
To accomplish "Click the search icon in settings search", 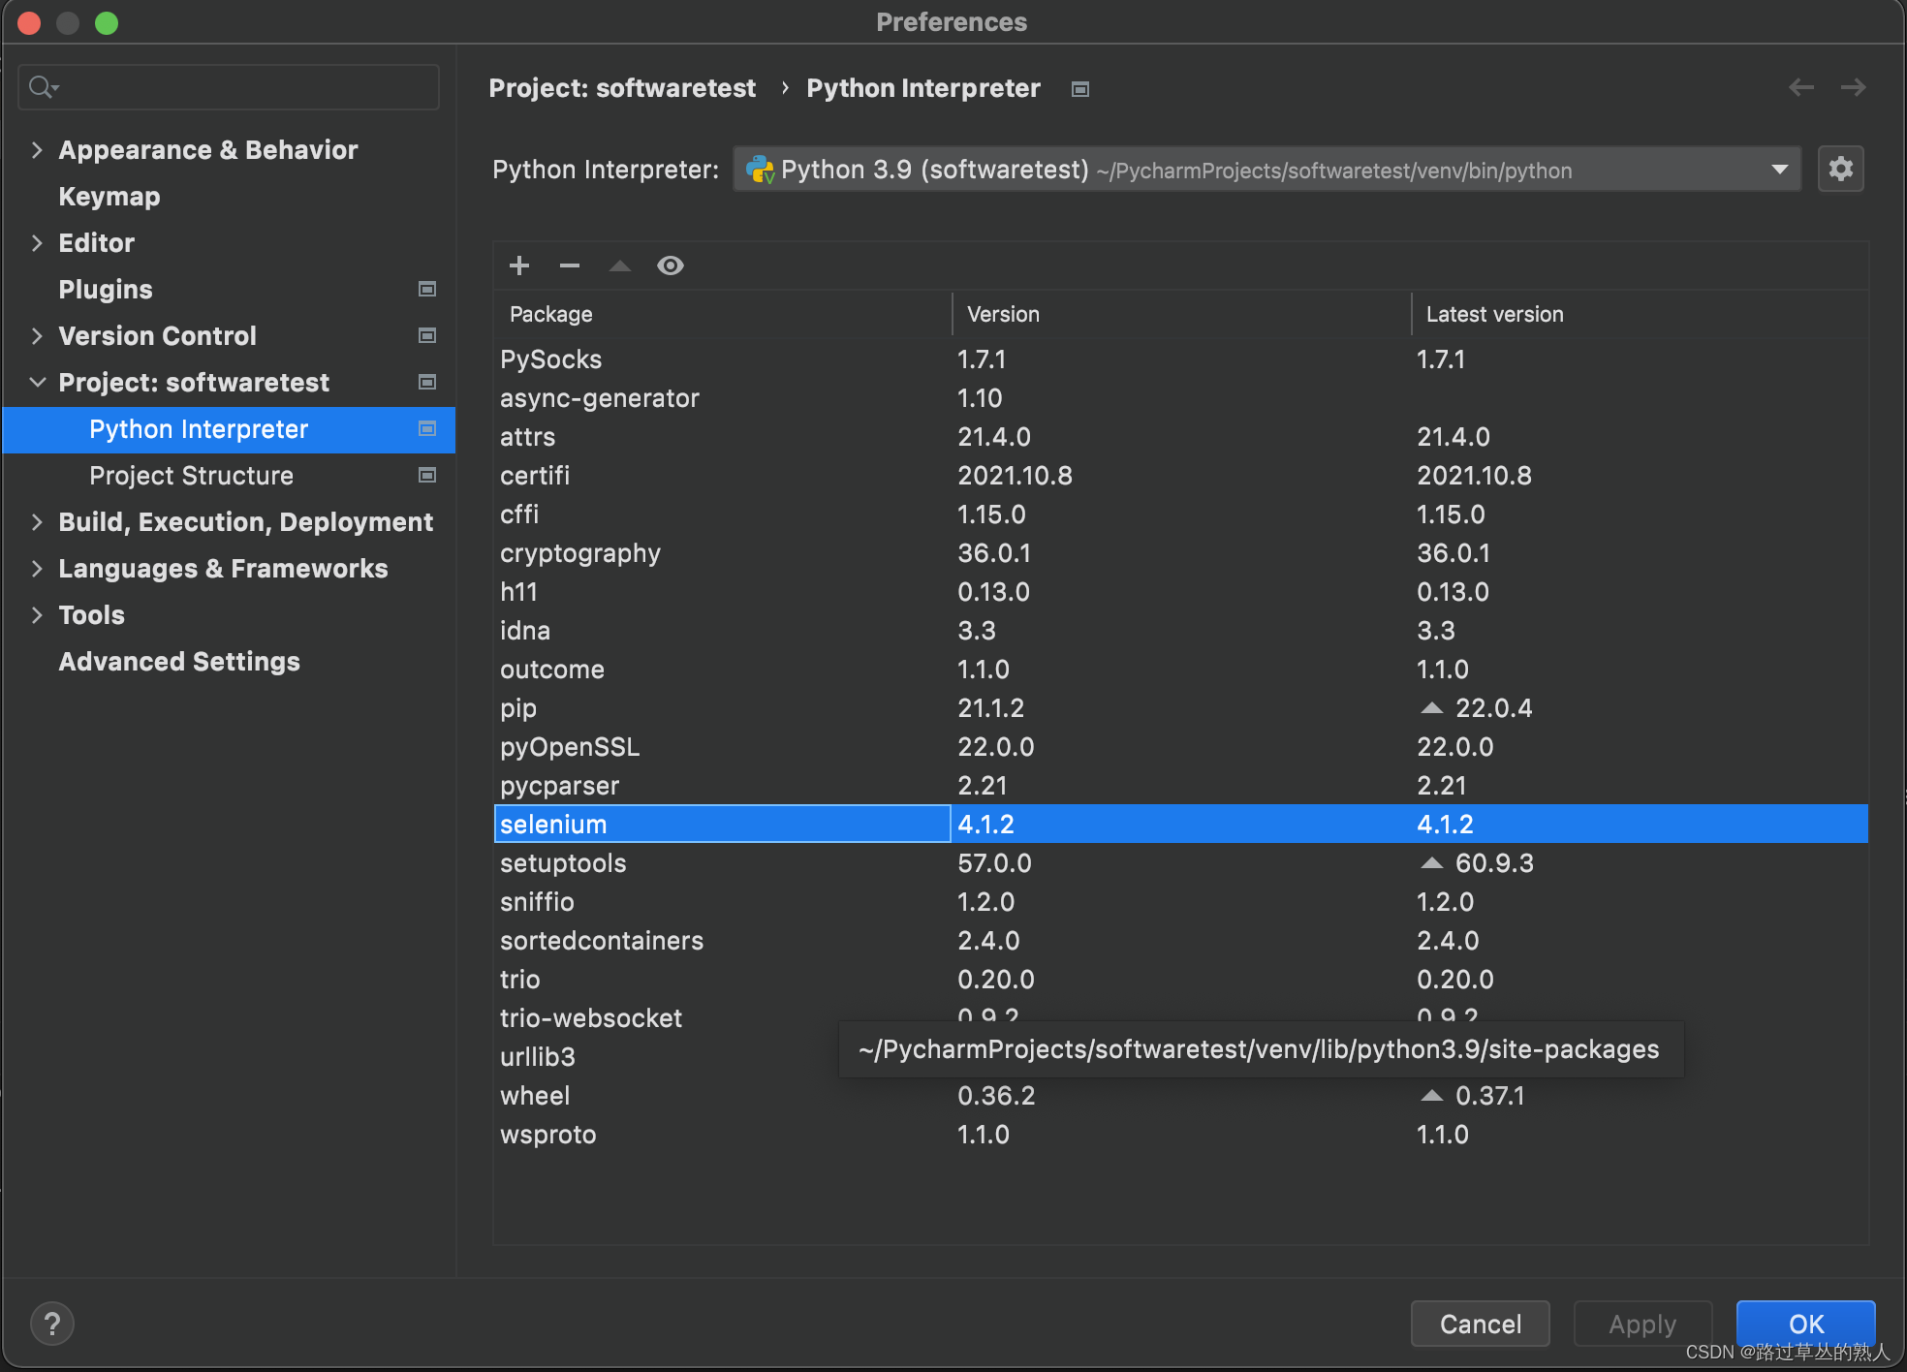I will [x=43, y=87].
